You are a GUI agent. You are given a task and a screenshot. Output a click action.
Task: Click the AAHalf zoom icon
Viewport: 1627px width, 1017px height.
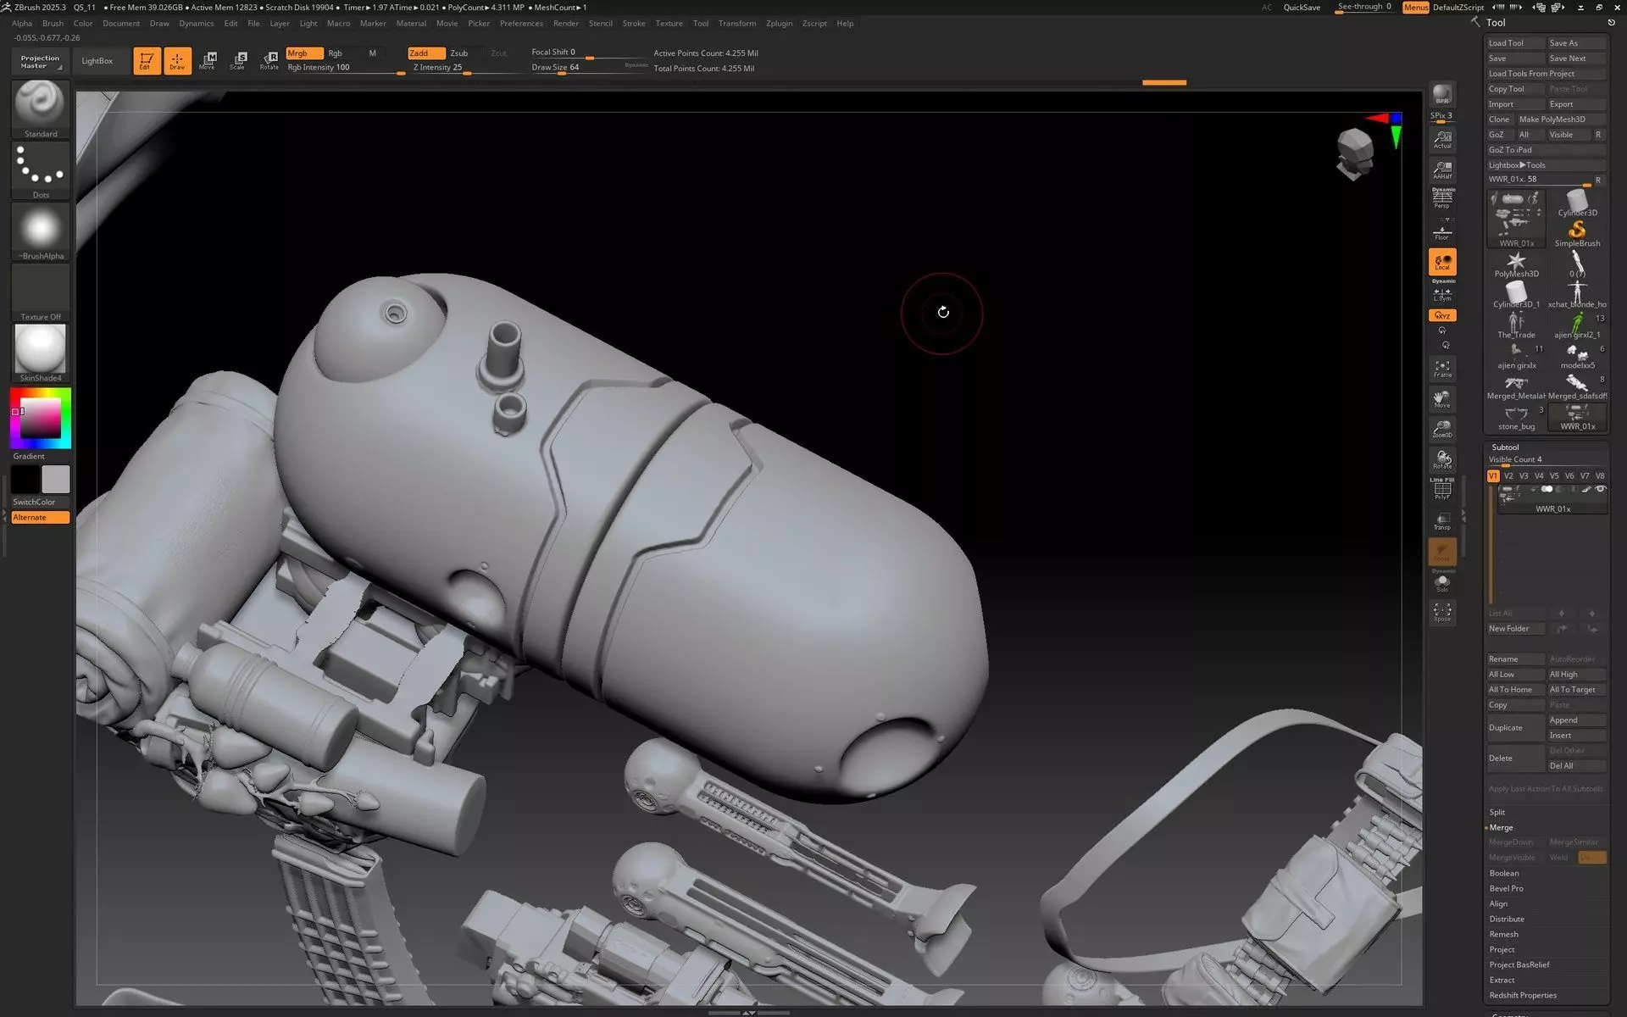click(x=1441, y=169)
